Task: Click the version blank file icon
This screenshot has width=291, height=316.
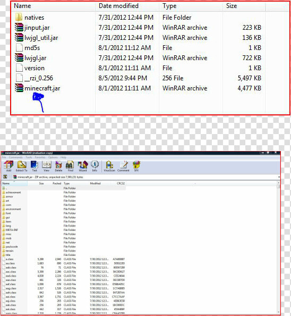Action: [19, 68]
